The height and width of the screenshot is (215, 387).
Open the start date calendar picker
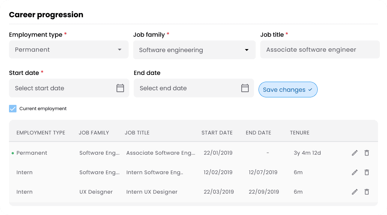click(x=120, y=88)
